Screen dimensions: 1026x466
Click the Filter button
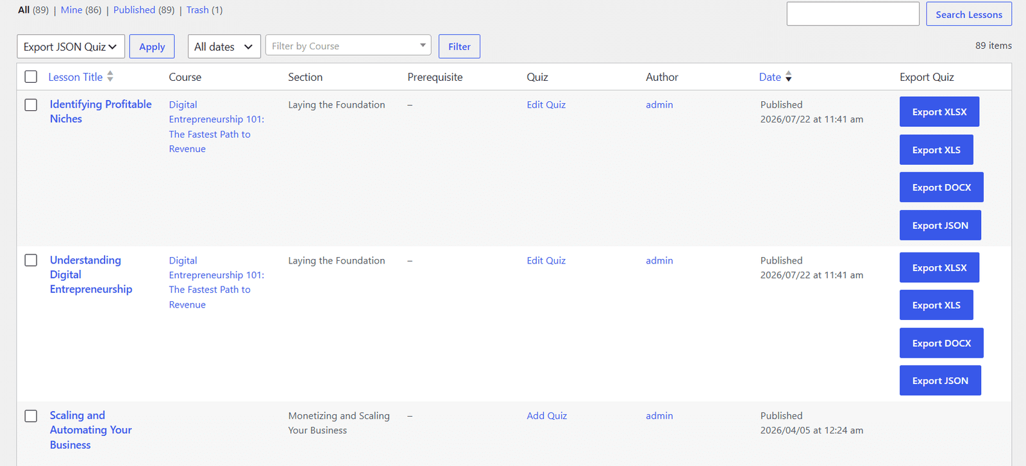459,47
